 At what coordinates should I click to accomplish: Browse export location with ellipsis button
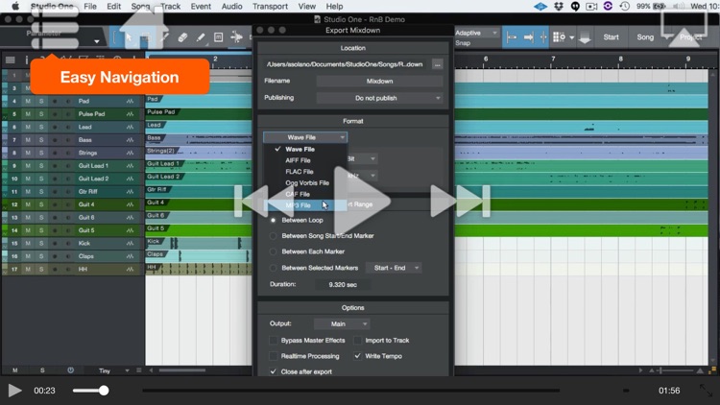(x=437, y=64)
